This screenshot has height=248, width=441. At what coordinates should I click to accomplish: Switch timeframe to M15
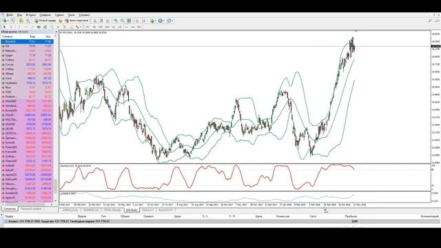coord(100,27)
